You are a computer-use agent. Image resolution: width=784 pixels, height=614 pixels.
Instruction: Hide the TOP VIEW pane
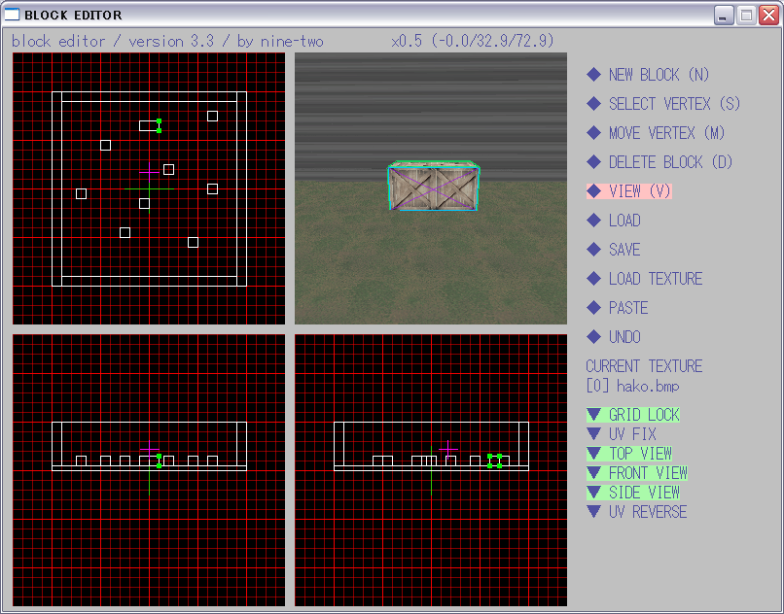point(593,454)
